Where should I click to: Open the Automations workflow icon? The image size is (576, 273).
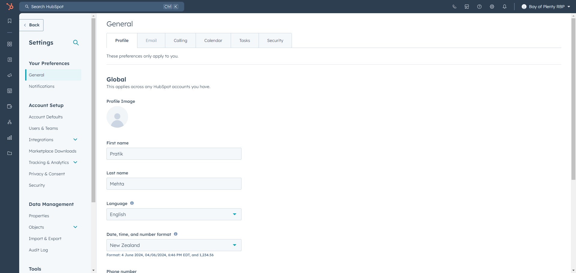(x=9, y=122)
